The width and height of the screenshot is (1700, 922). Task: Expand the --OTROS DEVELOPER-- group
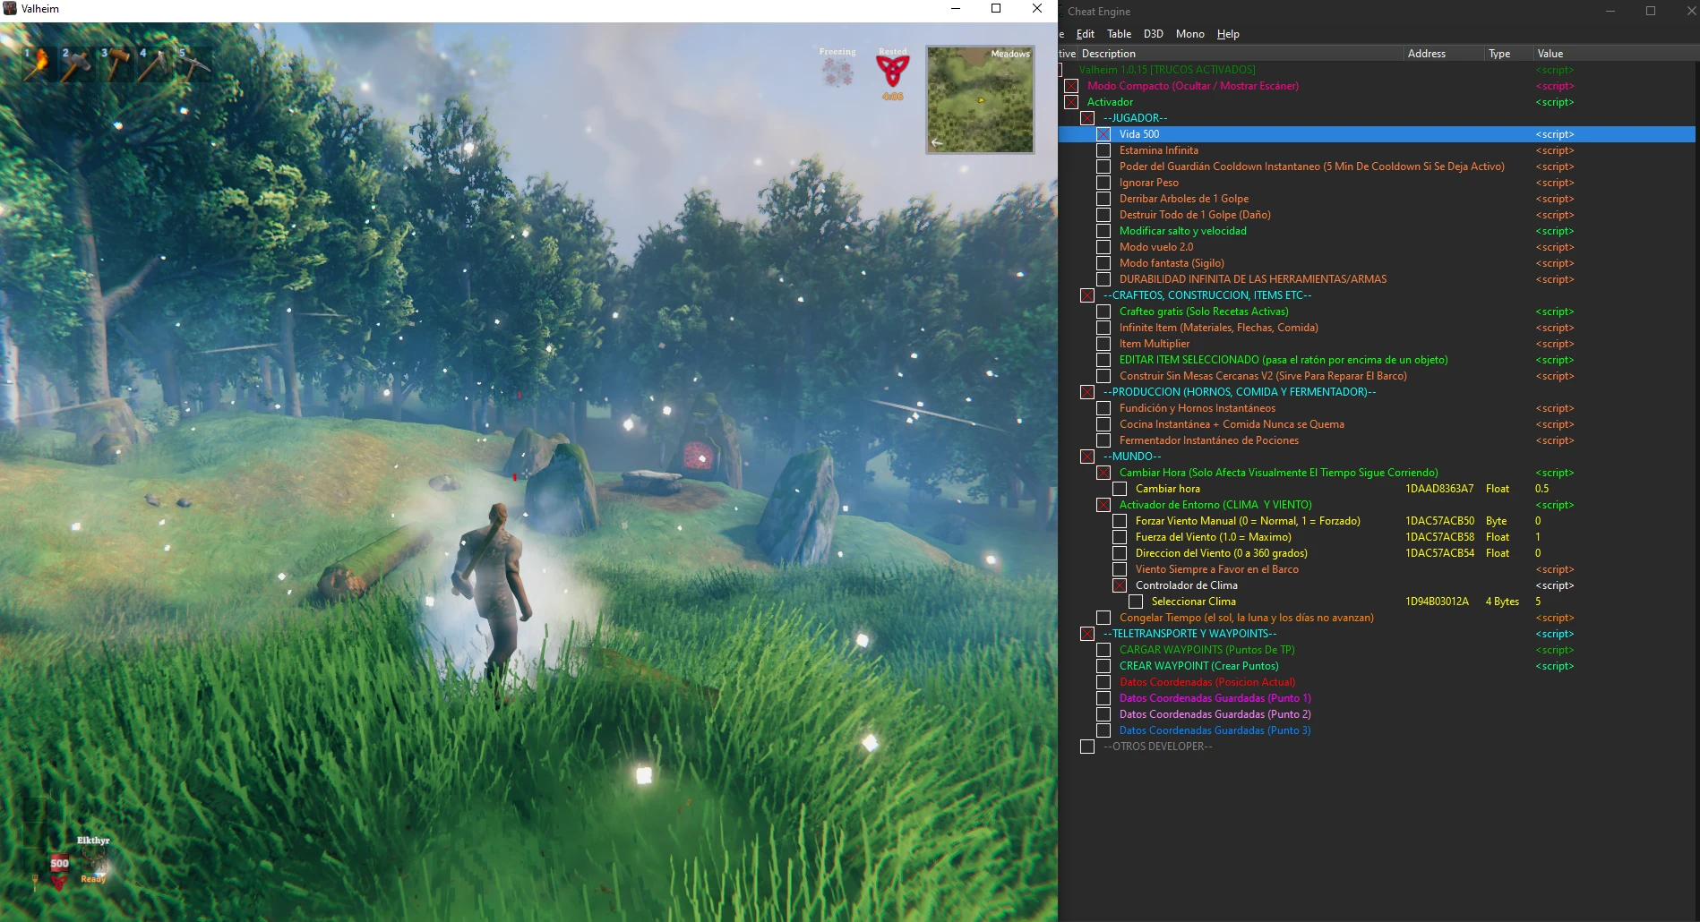(x=1087, y=747)
